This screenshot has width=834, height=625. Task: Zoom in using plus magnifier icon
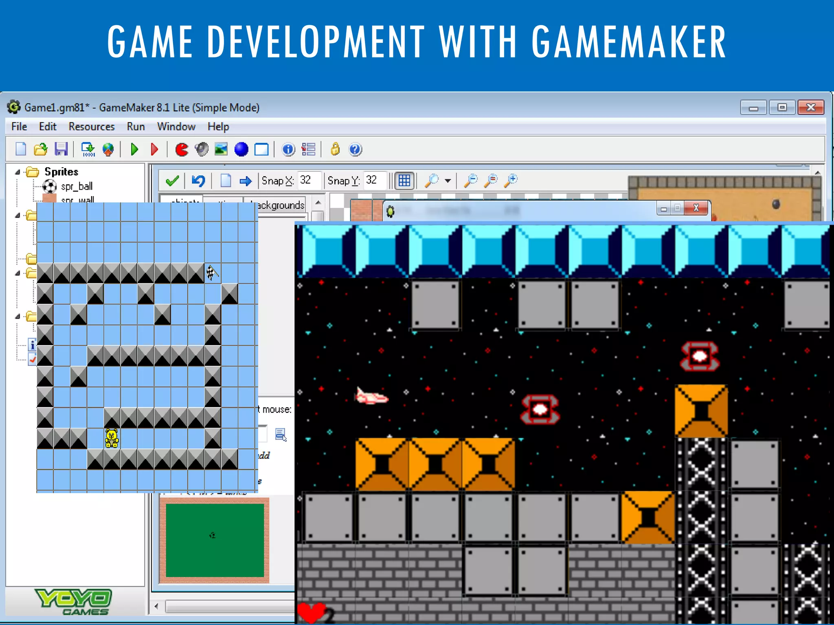pyautogui.click(x=511, y=180)
